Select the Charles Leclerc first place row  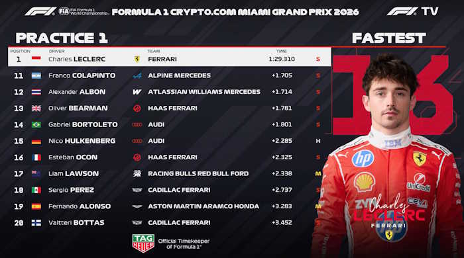(169, 57)
